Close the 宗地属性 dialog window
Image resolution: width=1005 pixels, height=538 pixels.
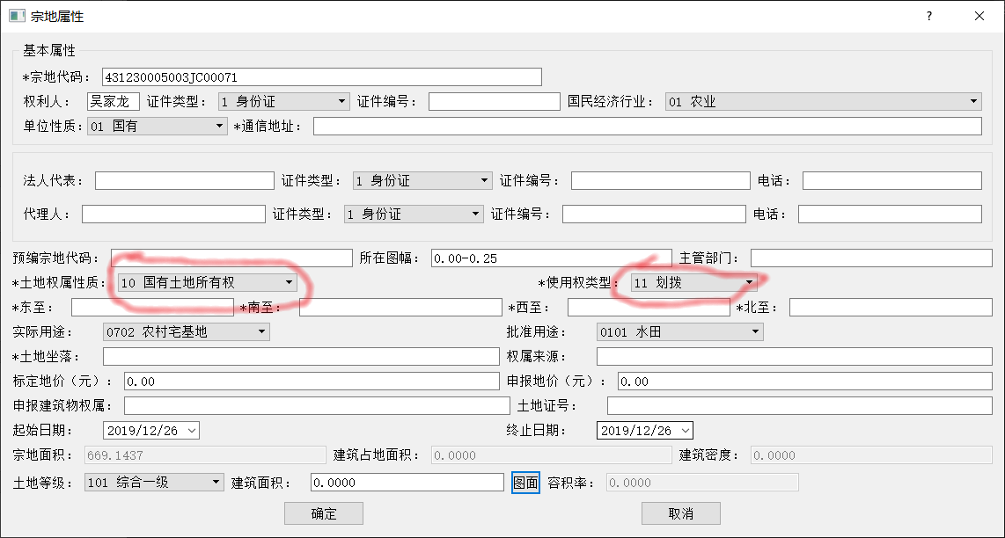[x=979, y=16]
